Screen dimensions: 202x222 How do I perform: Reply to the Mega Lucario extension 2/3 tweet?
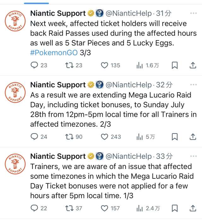(x=34, y=137)
